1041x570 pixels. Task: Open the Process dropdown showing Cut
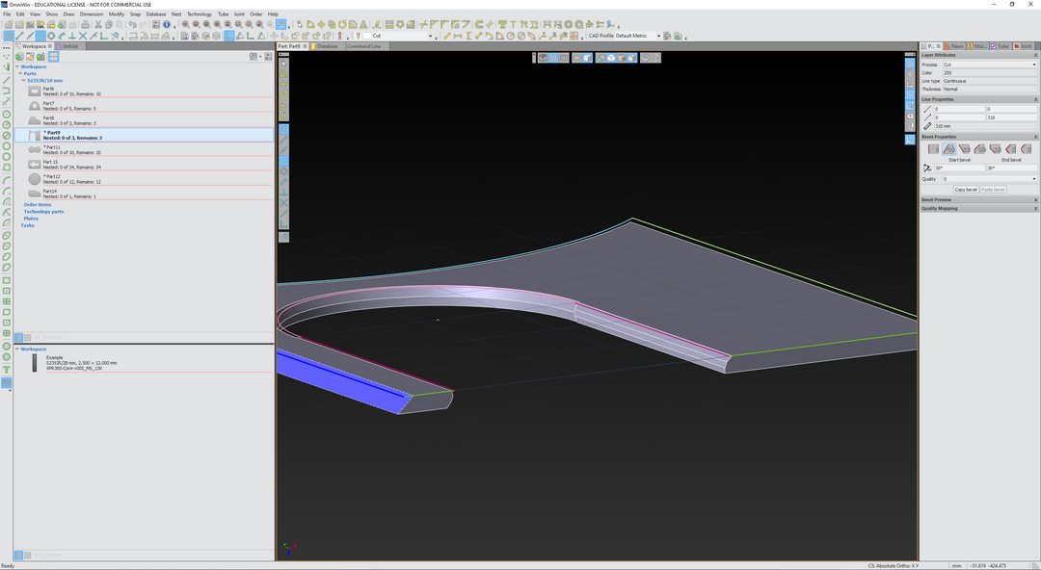(989, 65)
